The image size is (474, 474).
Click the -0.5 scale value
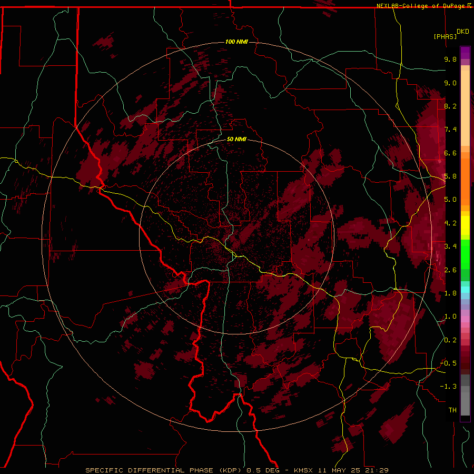pos(448,363)
